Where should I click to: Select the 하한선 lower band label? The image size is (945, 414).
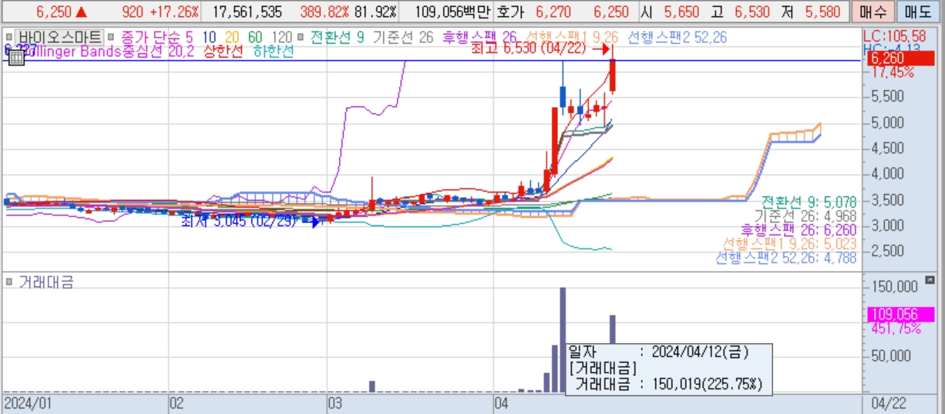274,51
